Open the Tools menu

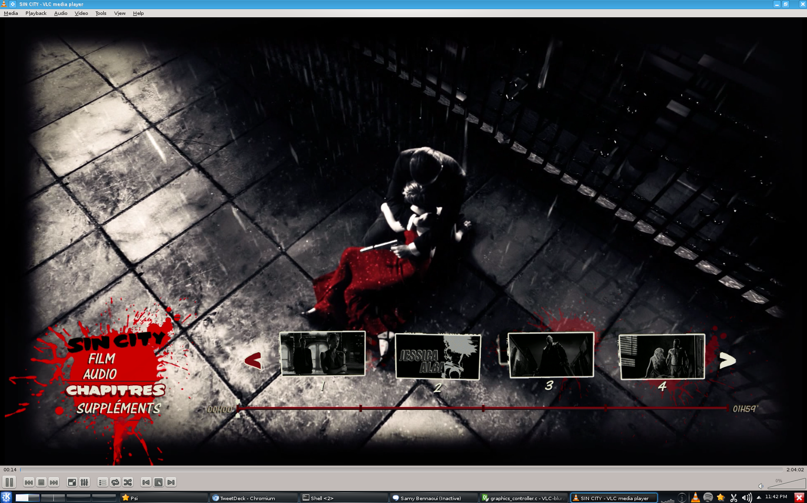tap(101, 13)
